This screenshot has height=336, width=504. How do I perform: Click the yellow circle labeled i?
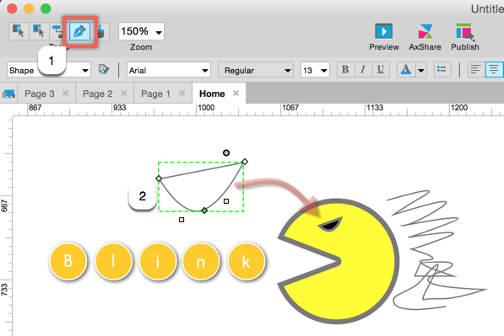(x=158, y=261)
